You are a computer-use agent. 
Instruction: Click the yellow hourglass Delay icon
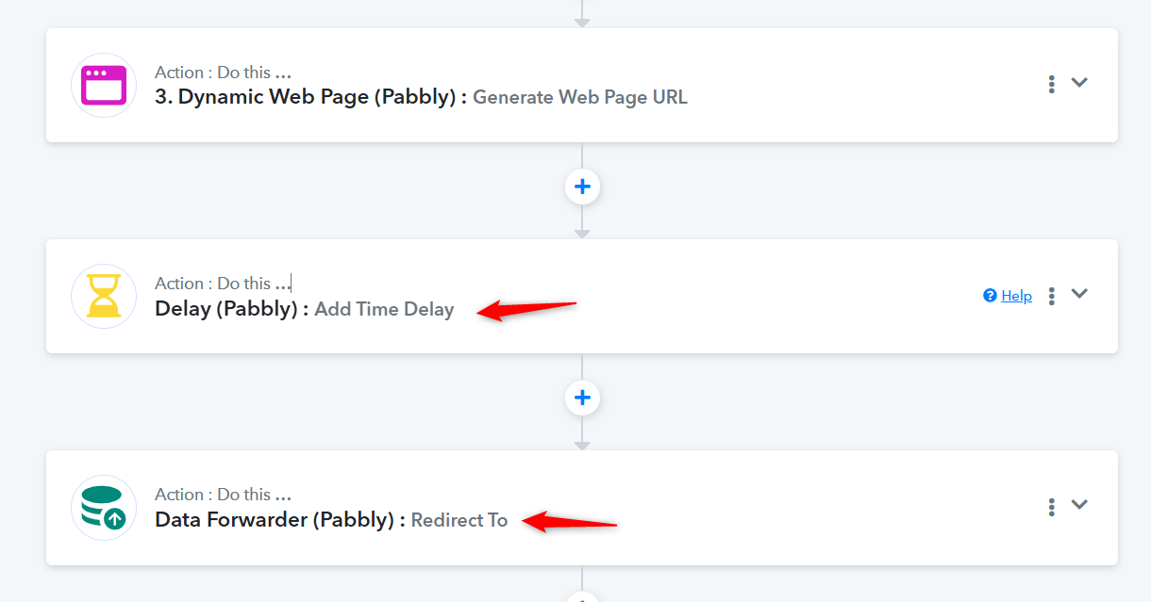coord(104,296)
